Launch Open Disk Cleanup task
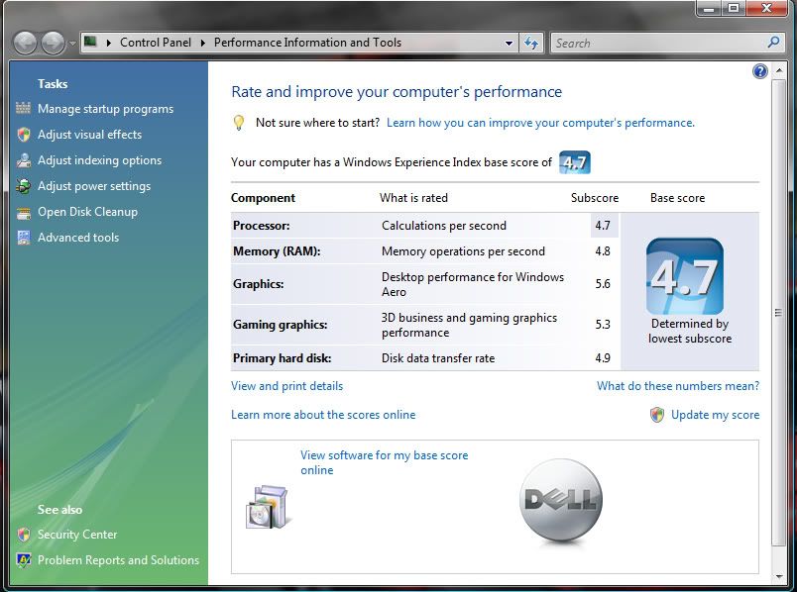The image size is (797, 592). [x=87, y=212]
